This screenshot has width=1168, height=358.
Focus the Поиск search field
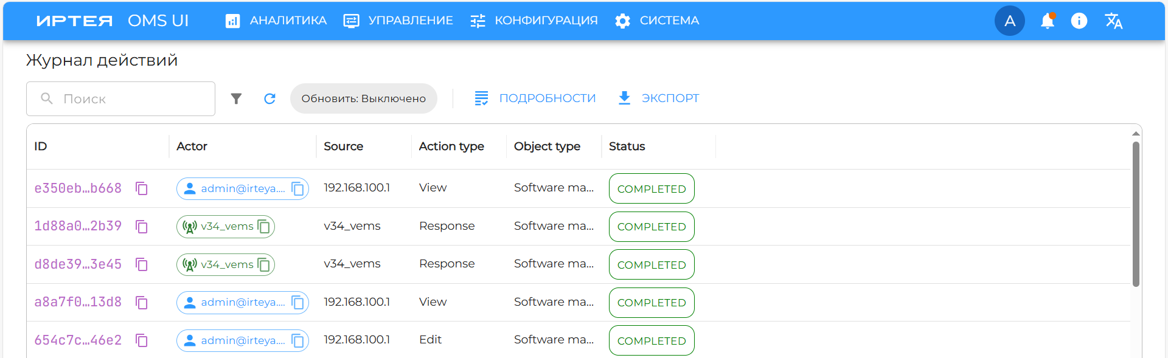pos(128,98)
